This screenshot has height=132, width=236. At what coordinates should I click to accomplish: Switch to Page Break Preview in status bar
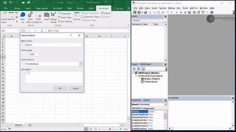pos(96,129)
